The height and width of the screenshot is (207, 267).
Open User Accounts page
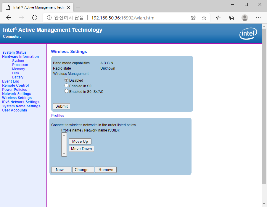[15, 110]
